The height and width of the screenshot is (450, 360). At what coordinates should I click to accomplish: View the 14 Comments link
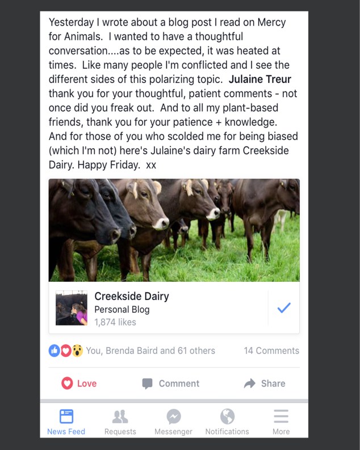pos(271,351)
